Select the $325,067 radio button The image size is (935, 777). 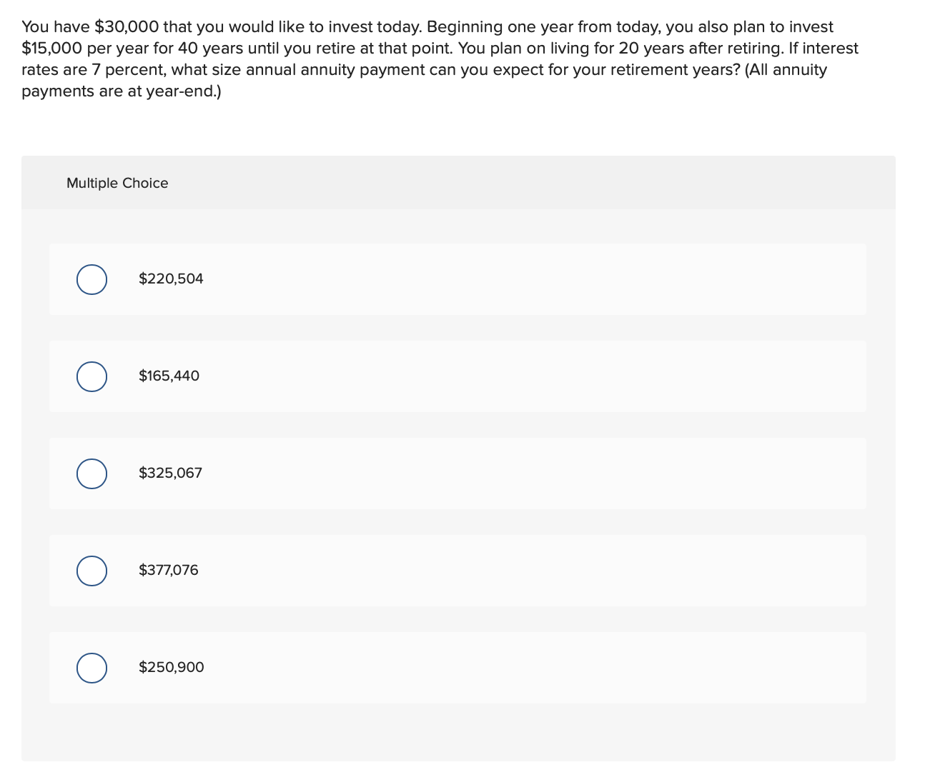[91, 473]
